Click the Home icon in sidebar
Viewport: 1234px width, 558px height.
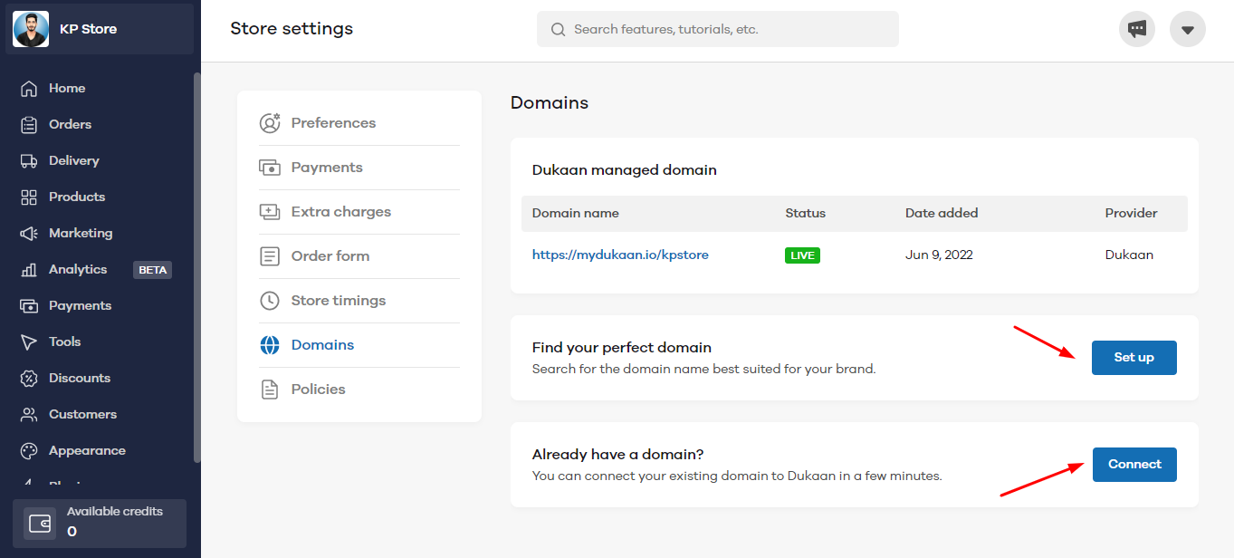(x=30, y=88)
